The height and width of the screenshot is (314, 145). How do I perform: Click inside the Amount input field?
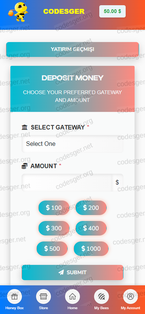(x=67, y=182)
